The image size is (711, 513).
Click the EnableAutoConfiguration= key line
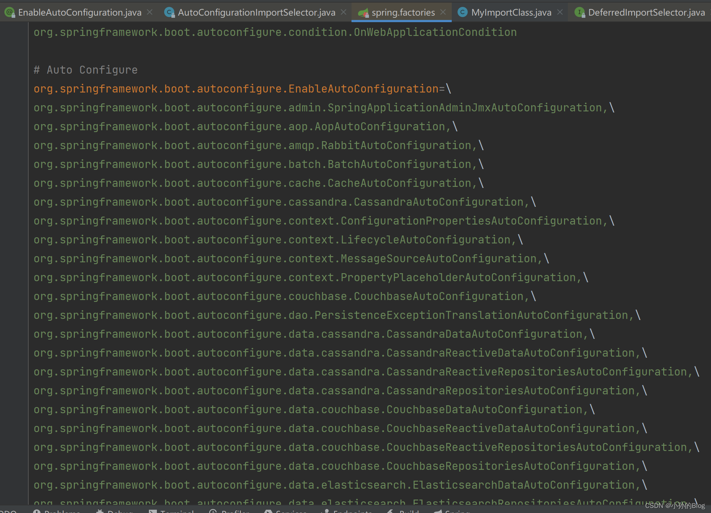click(243, 89)
